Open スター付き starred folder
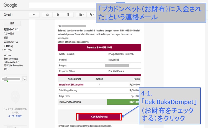Image resolution: width=208 pixels, height=128 pixels. [9, 34]
